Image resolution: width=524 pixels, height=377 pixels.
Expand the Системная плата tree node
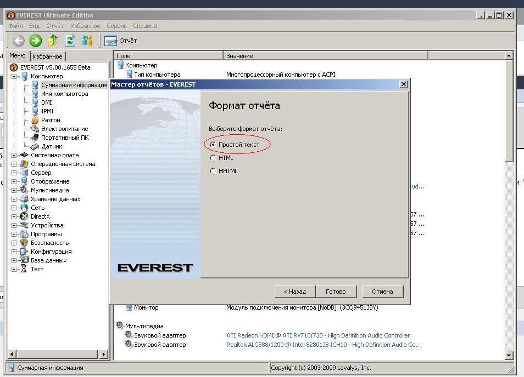tap(14, 155)
